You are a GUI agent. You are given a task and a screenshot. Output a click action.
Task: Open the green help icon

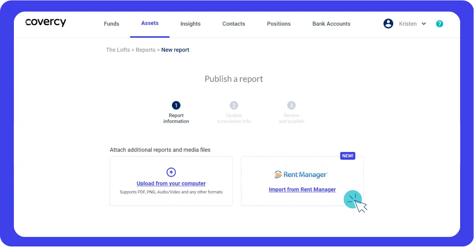pyautogui.click(x=439, y=24)
